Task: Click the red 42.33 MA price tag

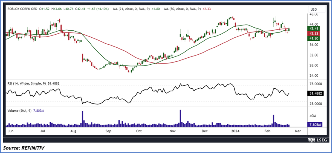Action: point(313,33)
